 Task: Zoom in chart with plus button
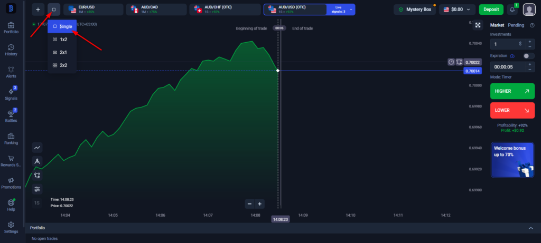click(x=260, y=204)
